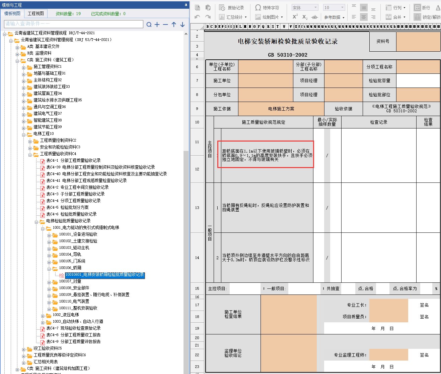Viewport: 441px width, 374px height.
Task: Undo the last action
Action: pos(197,17)
